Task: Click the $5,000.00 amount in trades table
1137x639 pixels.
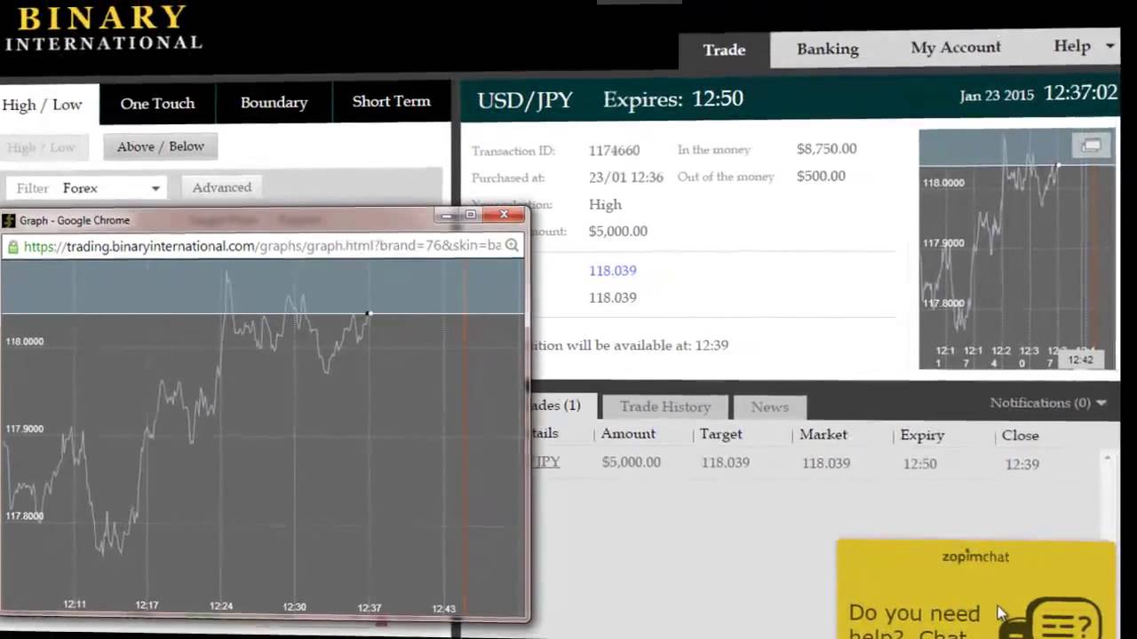Action: click(631, 462)
